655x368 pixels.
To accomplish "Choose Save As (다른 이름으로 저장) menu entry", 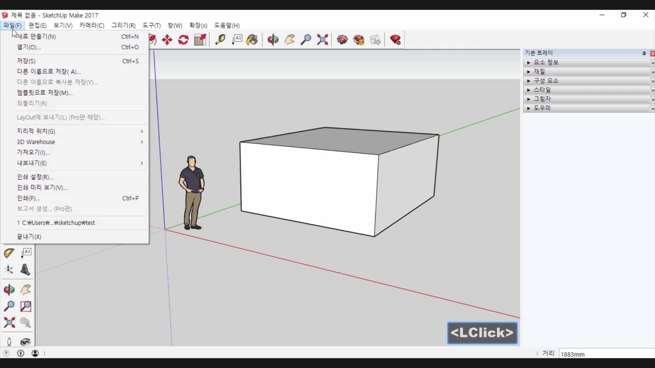I will [x=49, y=72].
